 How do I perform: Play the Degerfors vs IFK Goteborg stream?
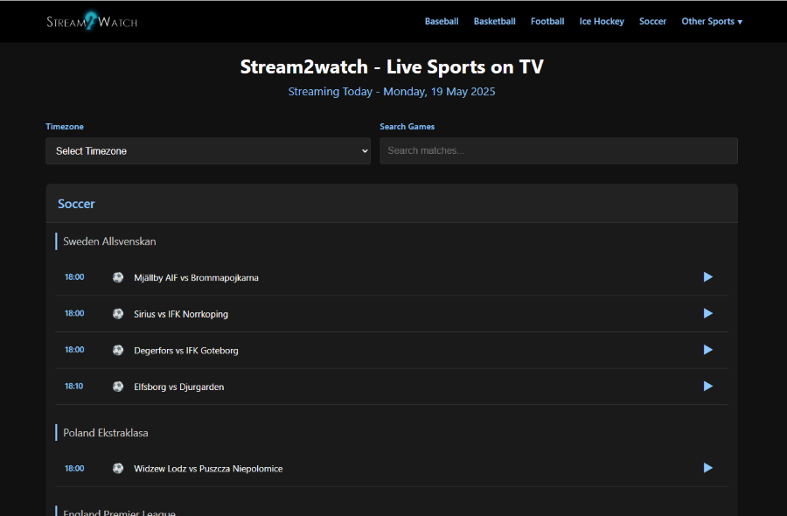point(707,350)
